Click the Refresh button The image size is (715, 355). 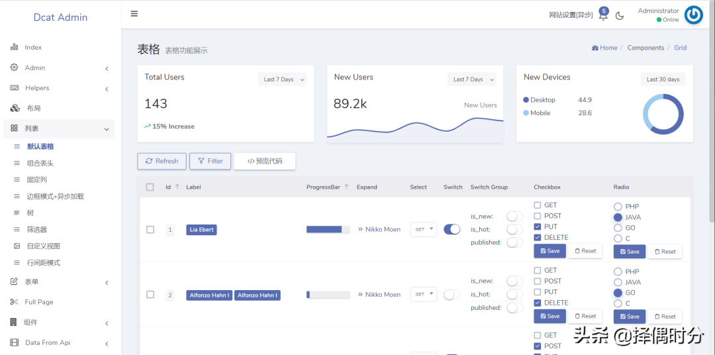pyautogui.click(x=162, y=161)
